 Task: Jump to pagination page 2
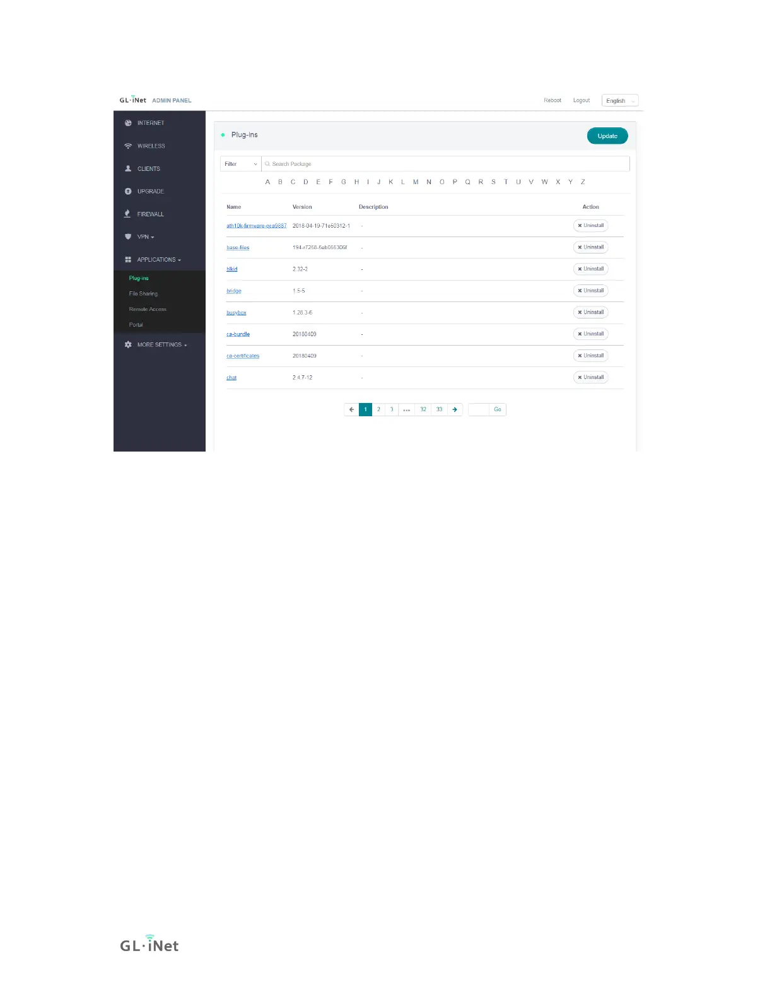pyautogui.click(x=378, y=410)
